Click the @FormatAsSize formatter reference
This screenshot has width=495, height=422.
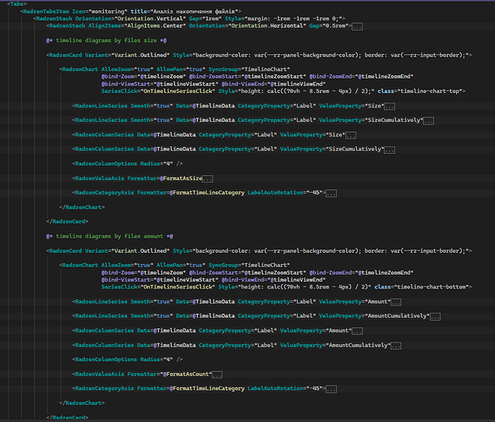point(181,178)
